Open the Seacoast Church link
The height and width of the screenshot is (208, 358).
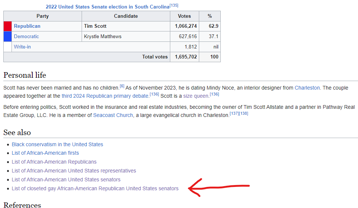113,115
